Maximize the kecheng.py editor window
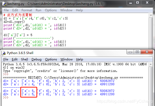This screenshot has width=155, height=106. (x=138, y=3)
